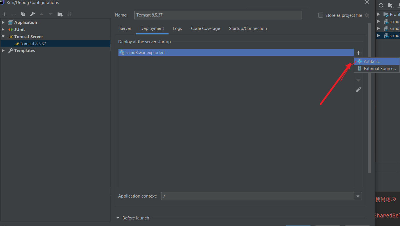Click the JUnit type icon

[x=11, y=29]
